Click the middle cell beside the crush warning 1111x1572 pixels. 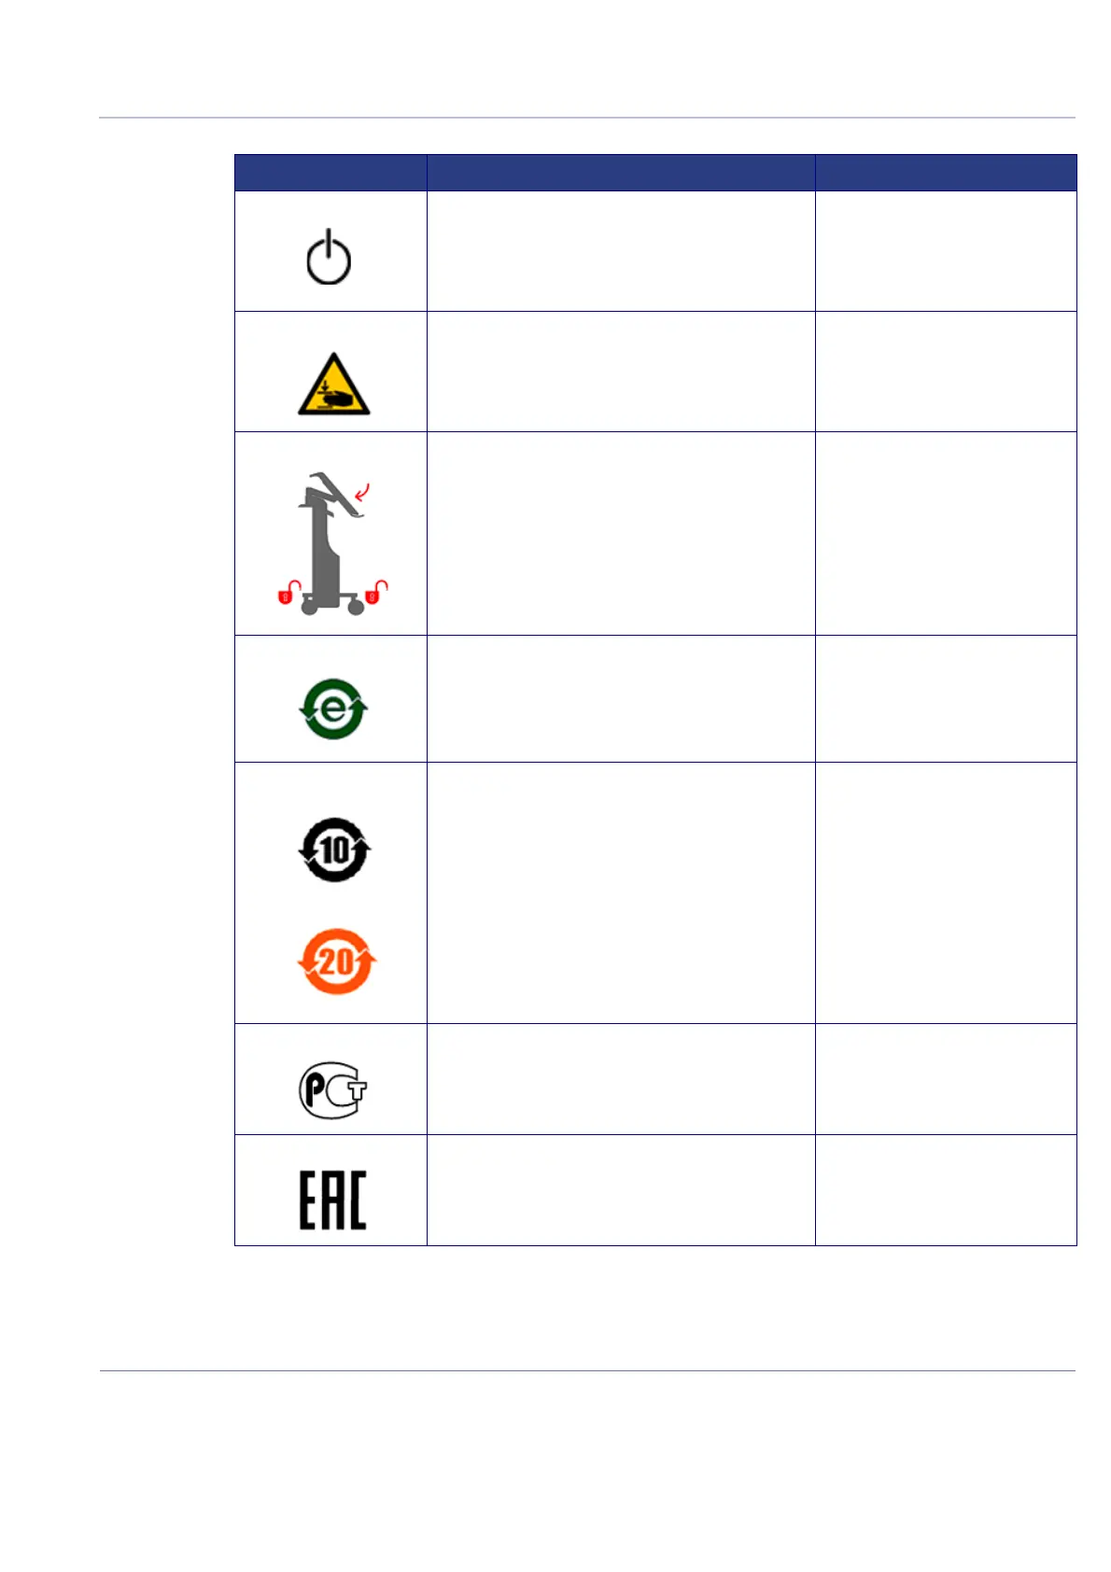621,372
